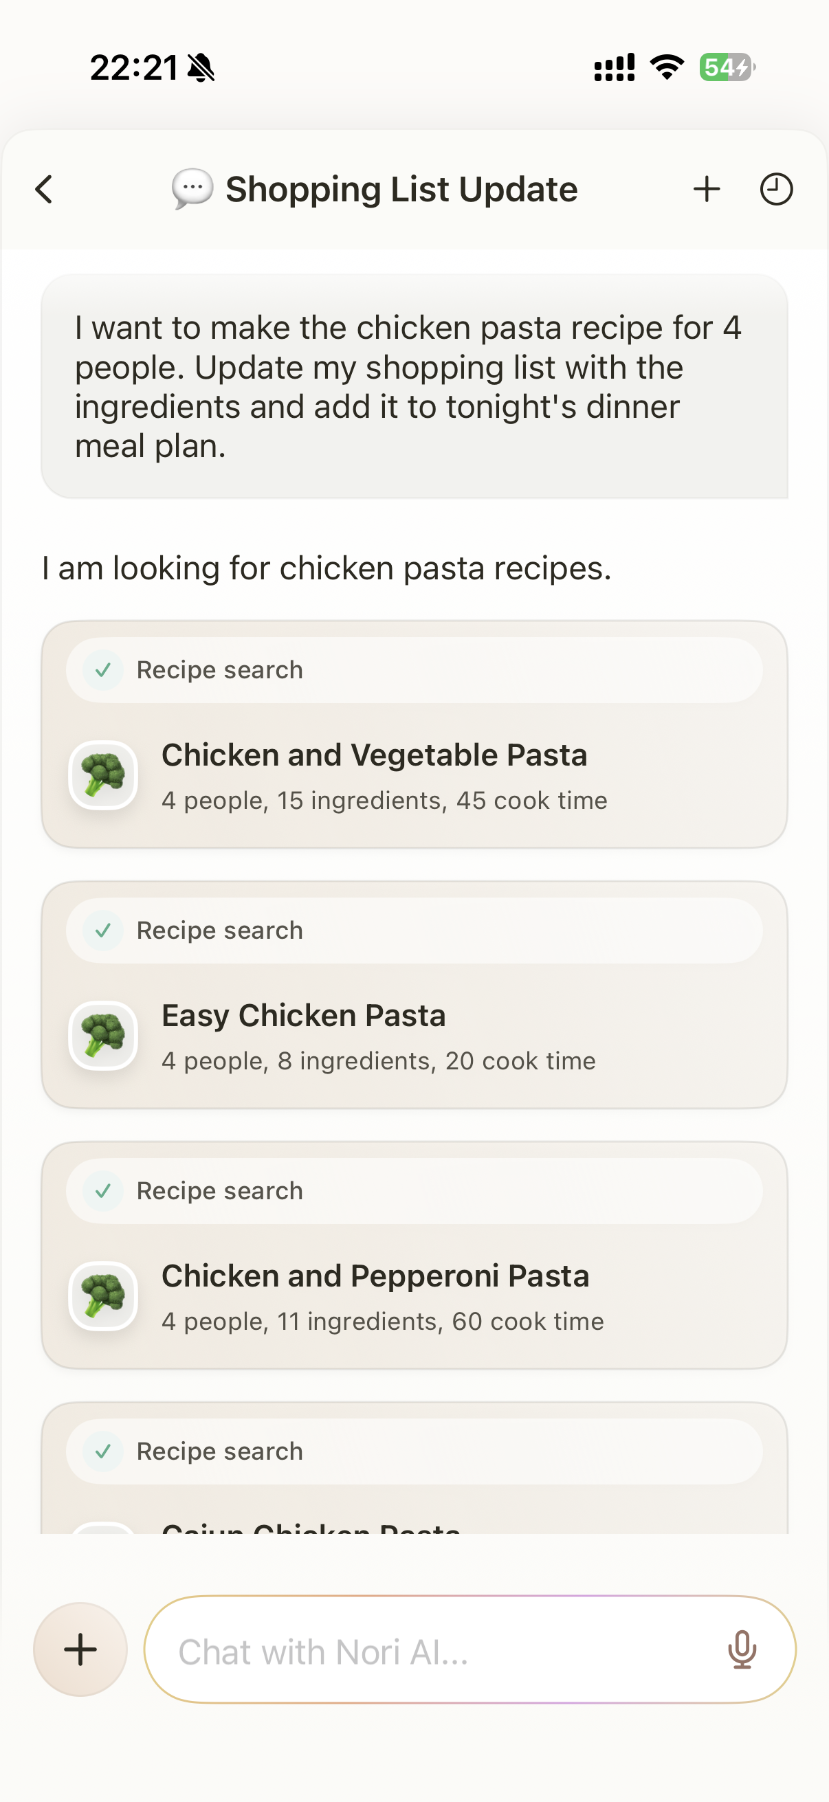The width and height of the screenshot is (829, 1802).
Task: Tap broccoli icon for Easy Chicken Pasta
Action: tap(104, 1035)
